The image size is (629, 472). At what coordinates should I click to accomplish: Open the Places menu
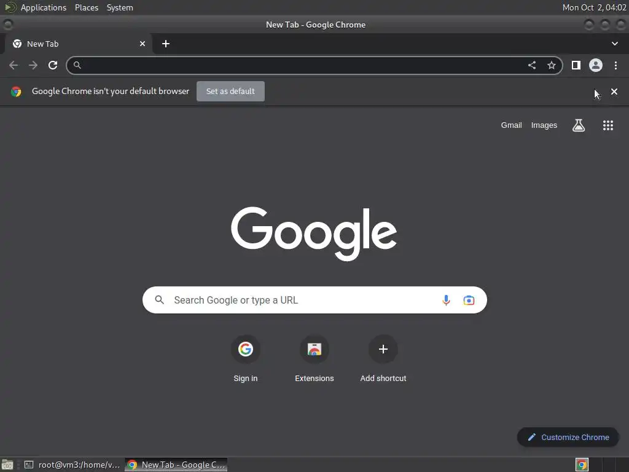point(87,7)
